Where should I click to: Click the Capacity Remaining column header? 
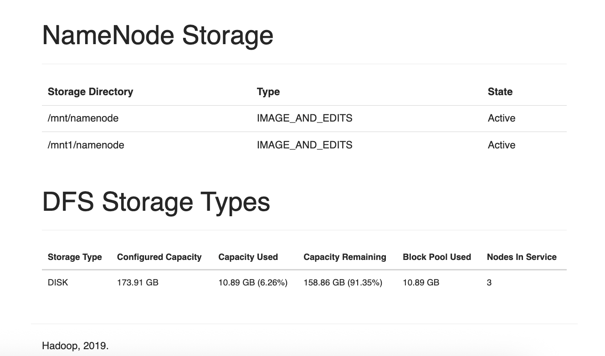(344, 257)
